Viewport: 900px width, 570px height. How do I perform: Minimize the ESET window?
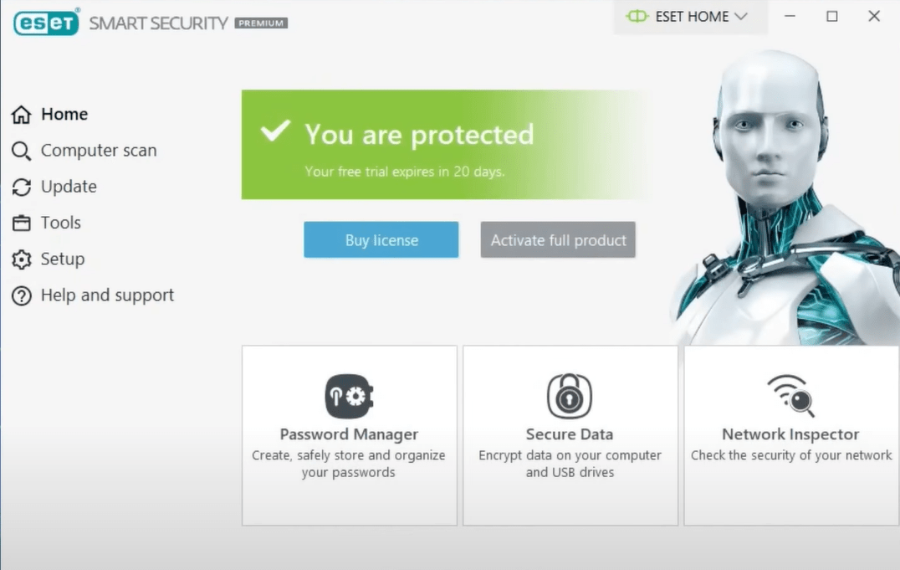click(x=790, y=16)
